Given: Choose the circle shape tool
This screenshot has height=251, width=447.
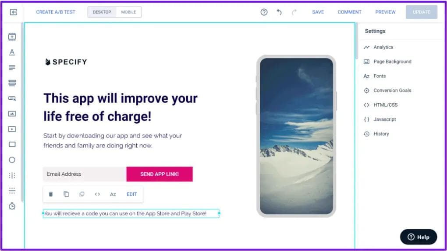Looking at the screenshot, I should [x=12, y=160].
